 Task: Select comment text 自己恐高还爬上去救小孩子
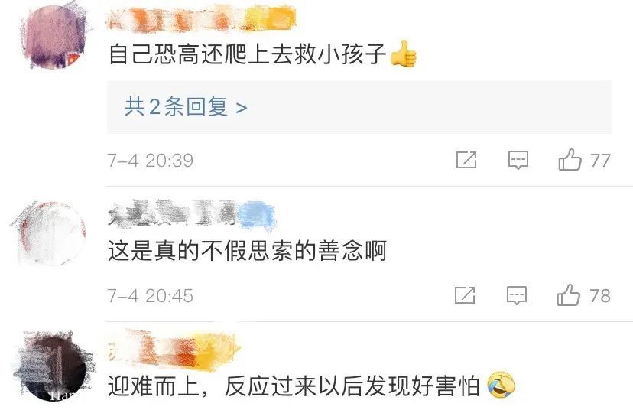coord(248,54)
